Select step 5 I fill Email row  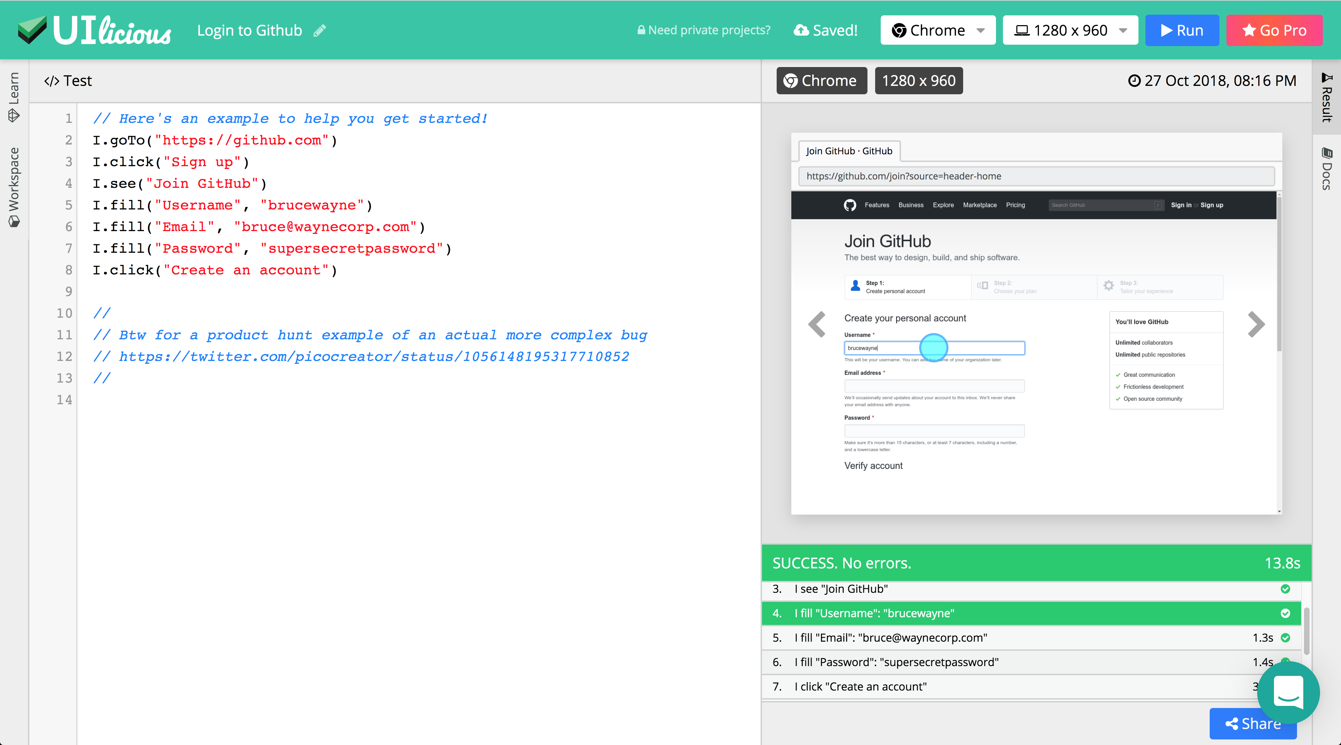[1031, 637]
